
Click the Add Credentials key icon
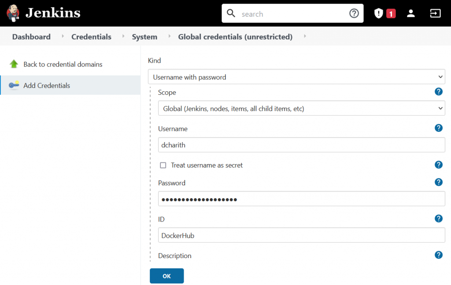[x=14, y=85]
